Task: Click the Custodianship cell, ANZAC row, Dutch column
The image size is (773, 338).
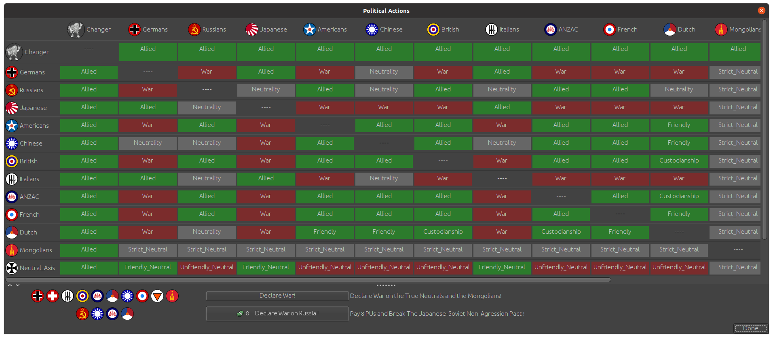Action: click(679, 196)
